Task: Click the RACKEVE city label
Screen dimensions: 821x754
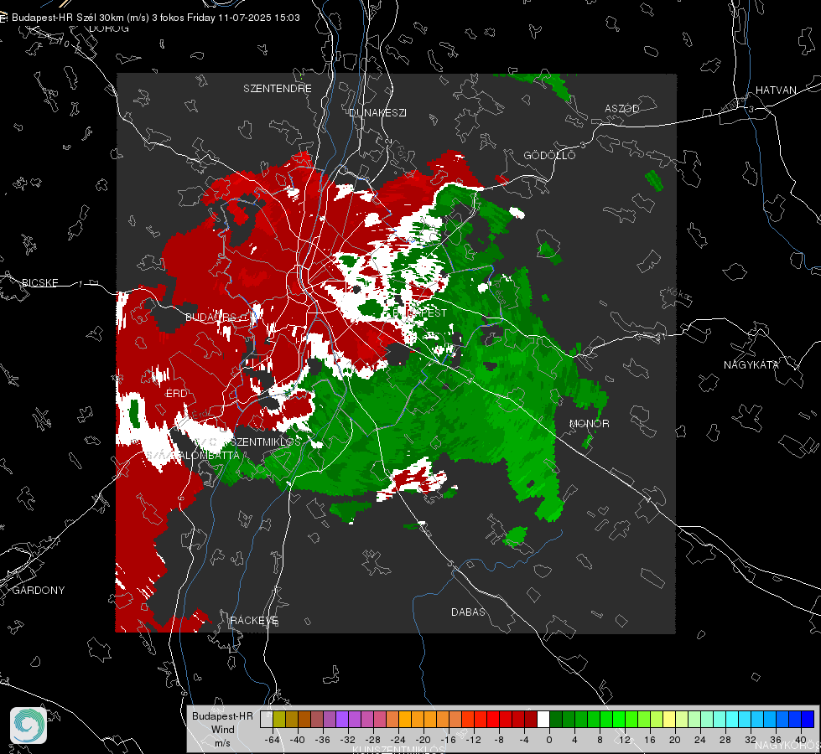Action: click(254, 620)
